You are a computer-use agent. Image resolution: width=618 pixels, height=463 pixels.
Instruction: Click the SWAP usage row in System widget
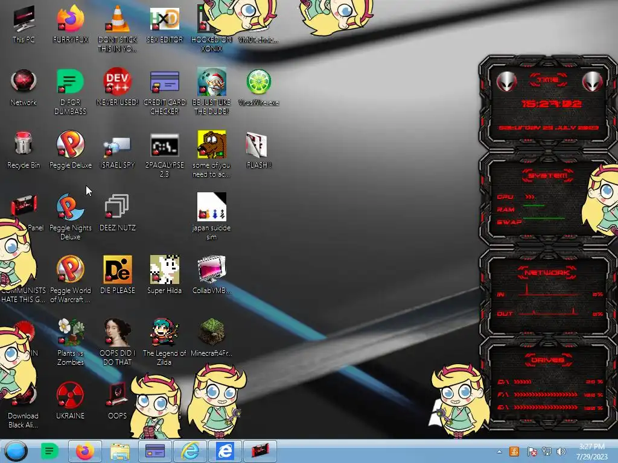(530, 222)
